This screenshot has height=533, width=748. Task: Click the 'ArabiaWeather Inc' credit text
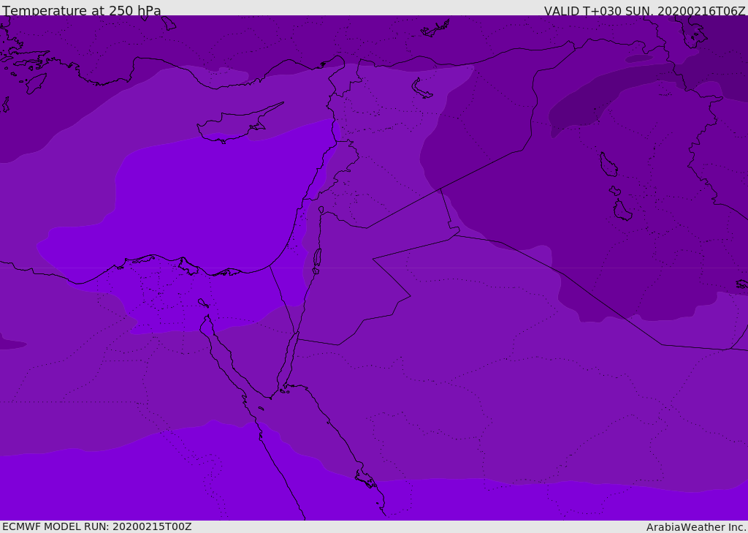695,527
